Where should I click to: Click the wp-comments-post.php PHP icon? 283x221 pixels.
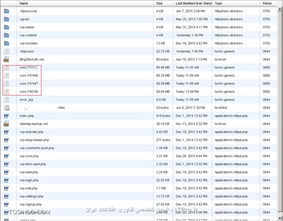pos(6,148)
